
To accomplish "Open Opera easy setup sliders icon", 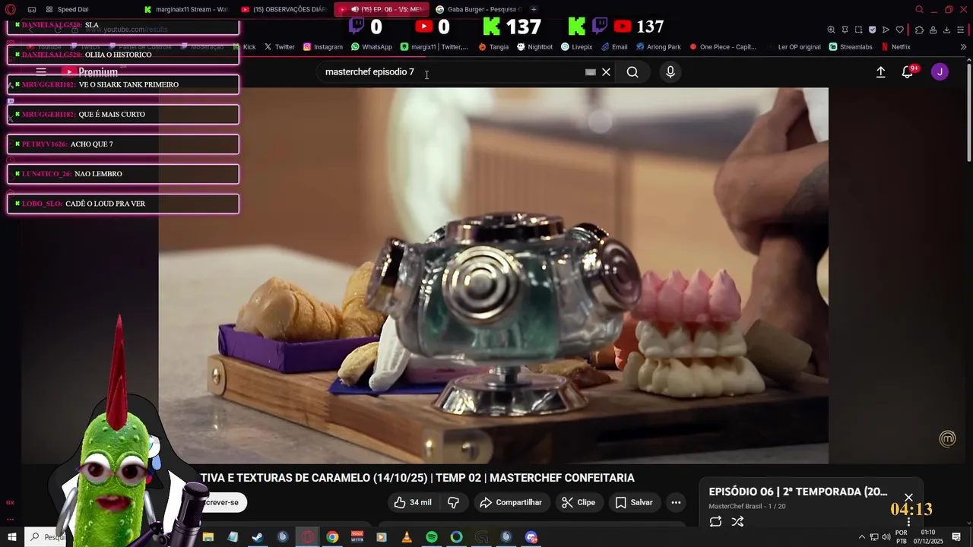I will (960, 30).
